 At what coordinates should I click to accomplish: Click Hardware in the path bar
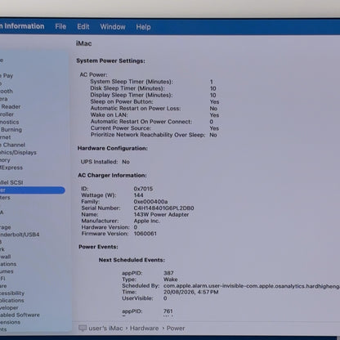144,328
